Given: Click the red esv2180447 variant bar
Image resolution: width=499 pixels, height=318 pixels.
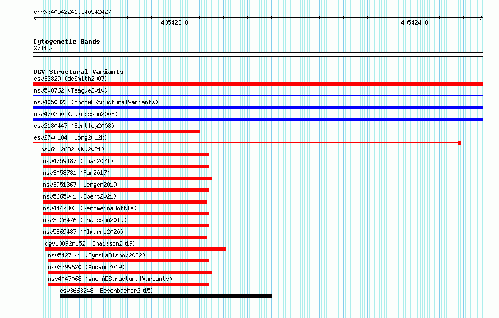Looking at the screenshot, I should tap(123, 131).
